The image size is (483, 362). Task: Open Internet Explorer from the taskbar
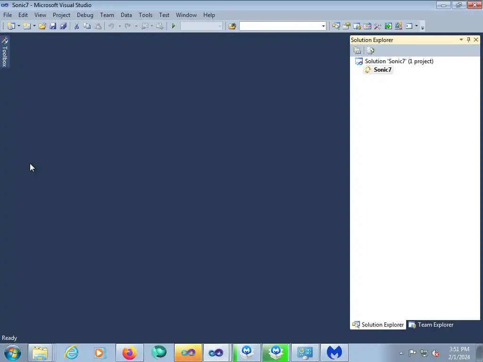click(72, 353)
